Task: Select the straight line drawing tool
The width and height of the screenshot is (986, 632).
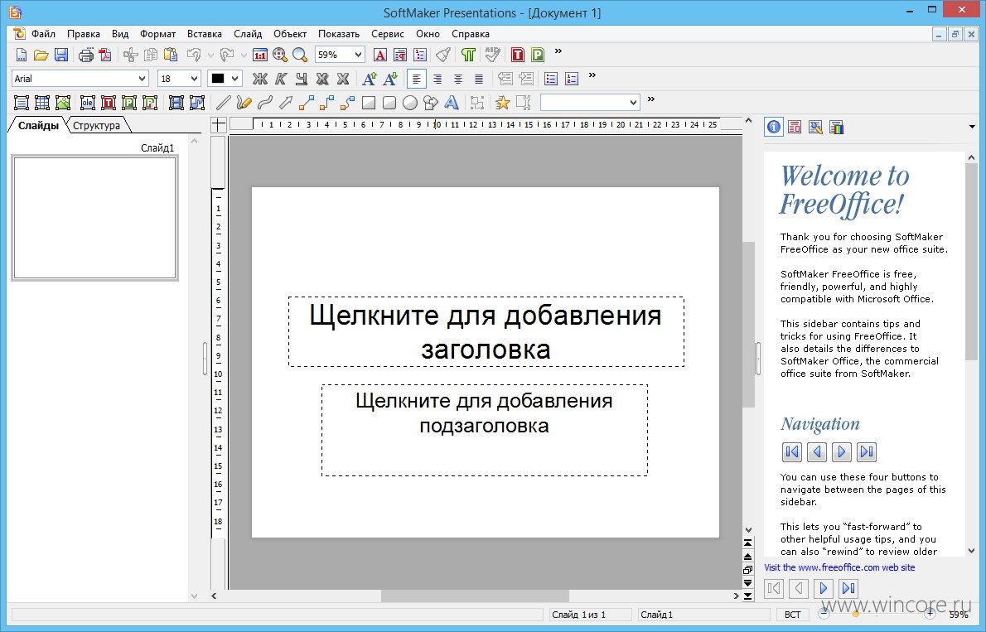Action: pyautogui.click(x=223, y=103)
